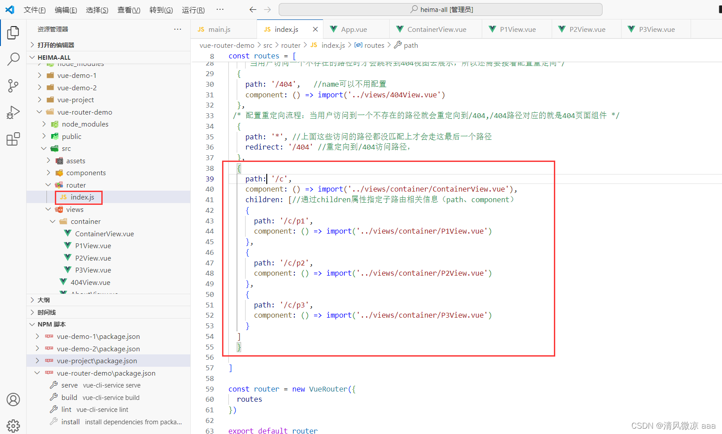This screenshot has height=434, width=722.
Task: Expand vue-demo-1\package.json scripts
Action: [37, 336]
